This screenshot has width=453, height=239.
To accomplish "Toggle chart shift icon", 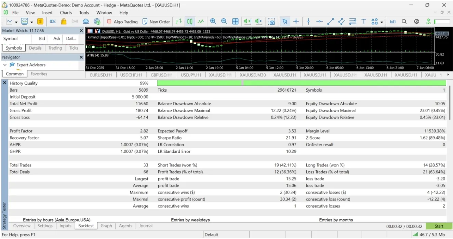I will pyautogui.click(x=258, y=22).
